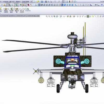
Task: Click the helicopter pilot head in the cockpit
Action: point(72,60)
